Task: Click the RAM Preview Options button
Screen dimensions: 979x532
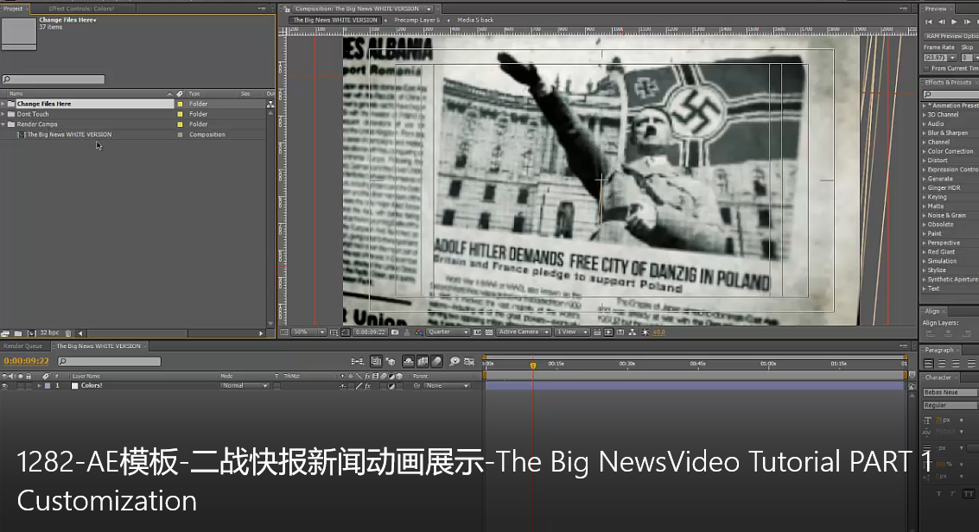Action: (950, 36)
